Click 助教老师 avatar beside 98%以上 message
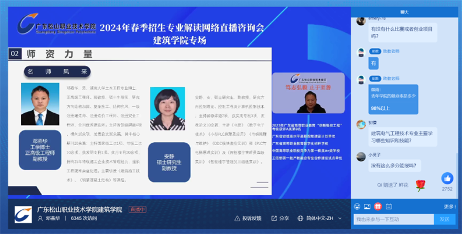The width and height of the screenshot is (462, 234). (x=361, y=80)
